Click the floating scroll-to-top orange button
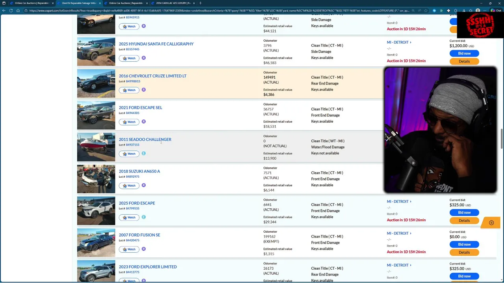The width and height of the screenshot is (504, 283). (x=491, y=223)
